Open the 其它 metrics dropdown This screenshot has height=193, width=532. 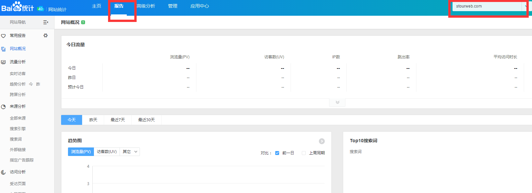pos(130,152)
